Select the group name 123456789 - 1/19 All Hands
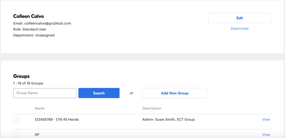 57,119
